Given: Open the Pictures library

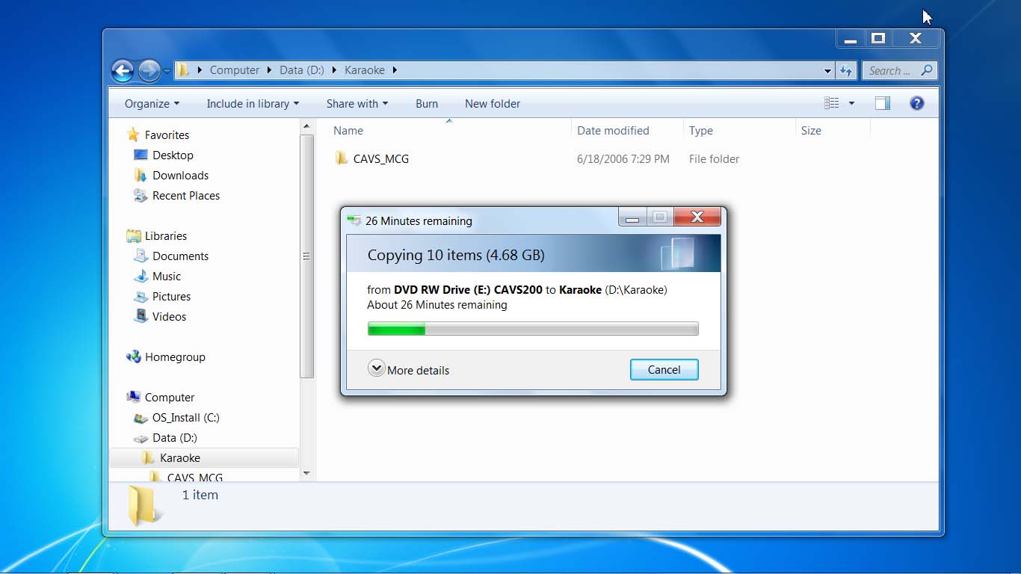Looking at the screenshot, I should pyautogui.click(x=171, y=297).
